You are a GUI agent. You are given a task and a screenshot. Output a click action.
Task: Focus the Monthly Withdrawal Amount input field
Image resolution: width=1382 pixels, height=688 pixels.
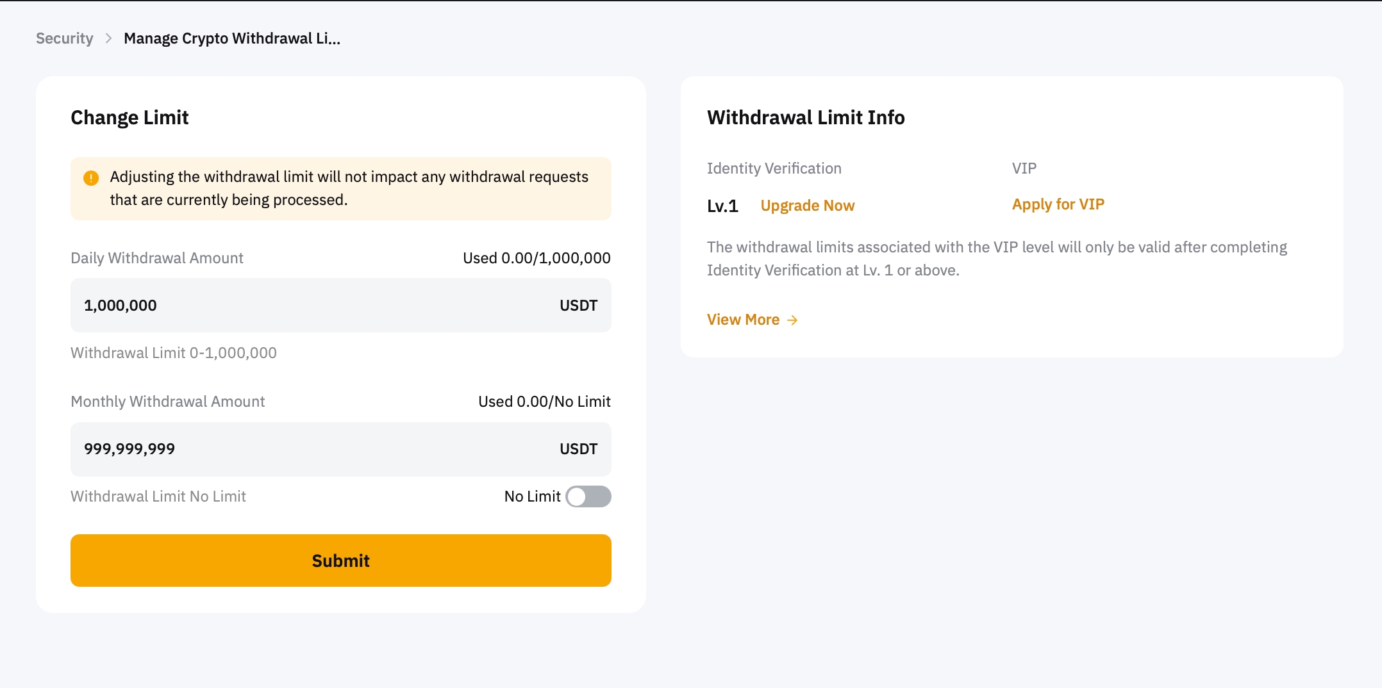click(308, 449)
